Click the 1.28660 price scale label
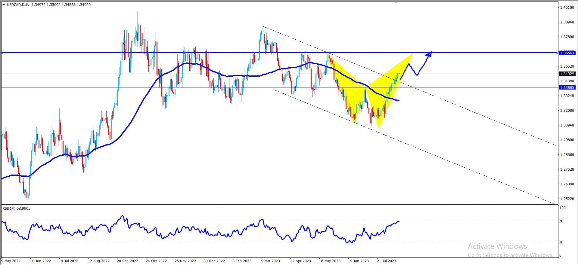Screen dimensions: 578x265 coord(567,155)
